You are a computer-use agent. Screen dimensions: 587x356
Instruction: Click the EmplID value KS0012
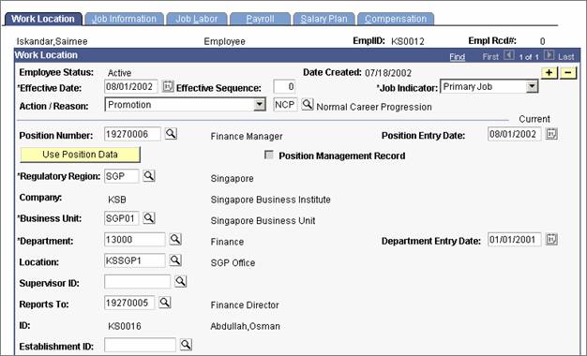(408, 41)
